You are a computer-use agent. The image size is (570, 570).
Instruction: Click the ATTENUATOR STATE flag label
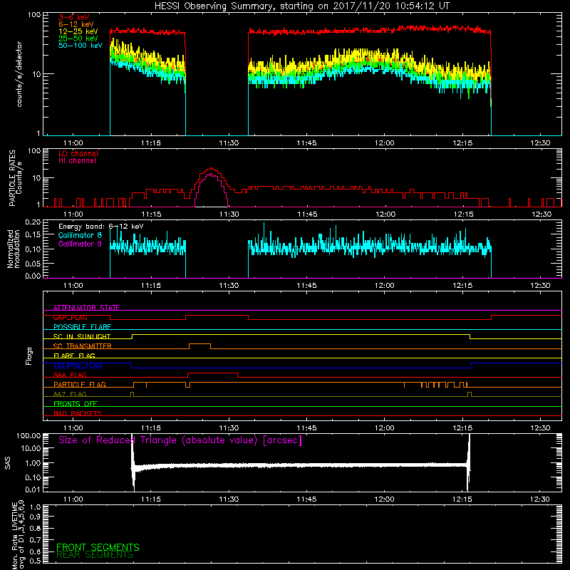click(x=86, y=308)
